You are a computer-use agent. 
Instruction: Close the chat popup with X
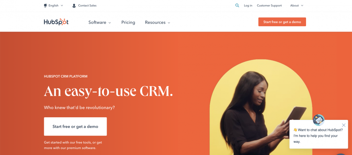point(343,125)
